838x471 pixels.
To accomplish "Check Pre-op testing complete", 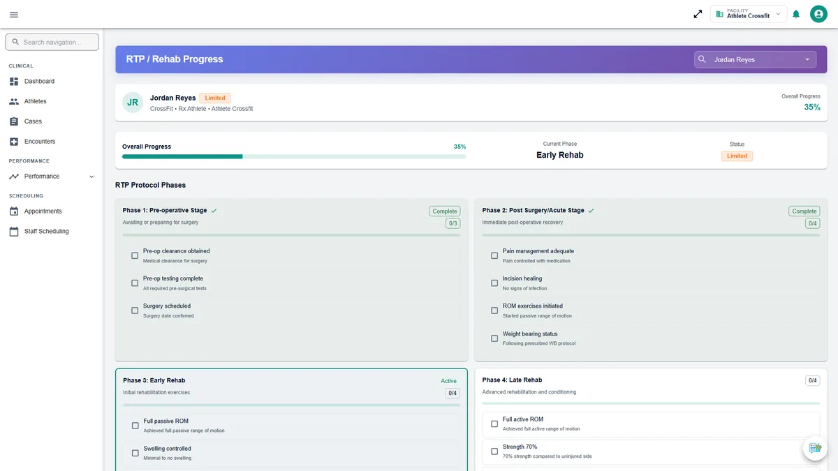I will pyautogui.click(x=135, y=283).
